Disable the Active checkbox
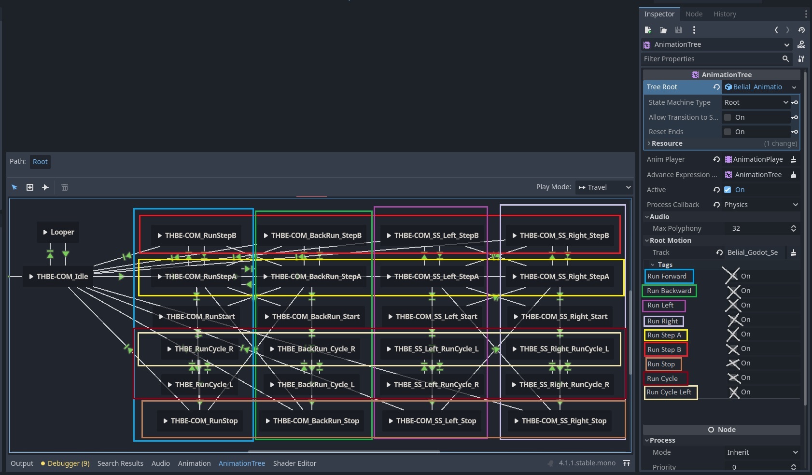The width and height of the screenshot is (812, 475). tap(728, 190)
